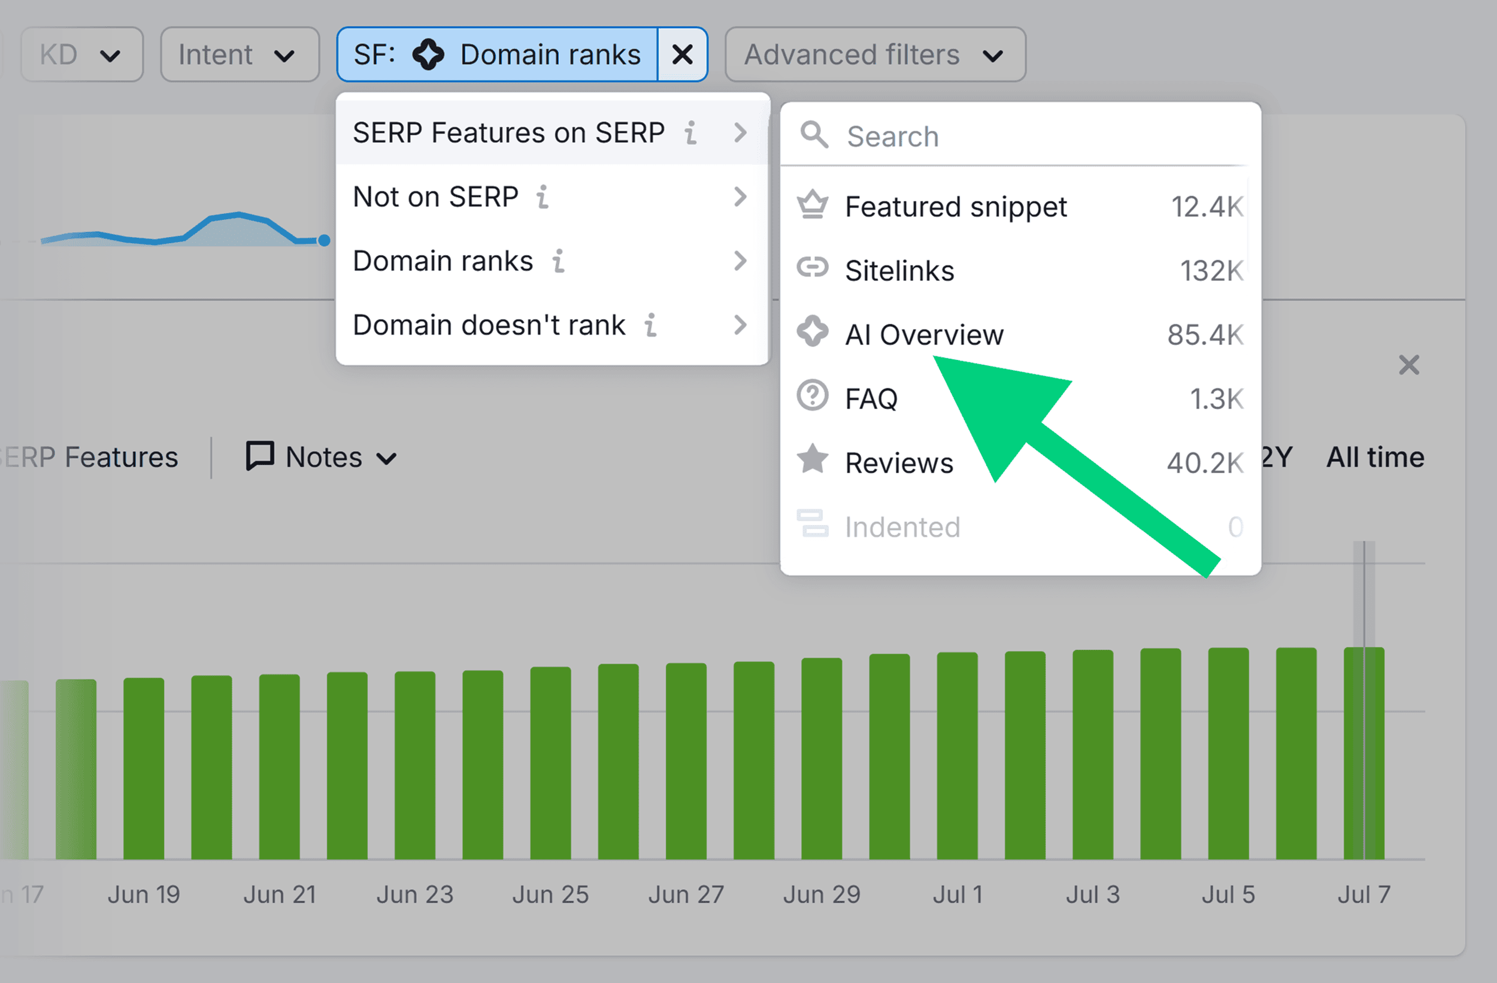Close the chart panel with the X
The width and height of the screenshot is (1497, 983).
[x=1409, y=365]
